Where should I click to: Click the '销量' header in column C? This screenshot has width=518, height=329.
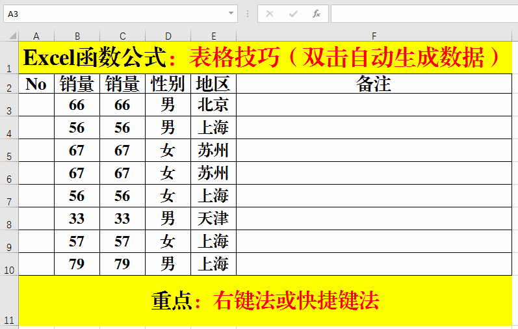[123, 84]
